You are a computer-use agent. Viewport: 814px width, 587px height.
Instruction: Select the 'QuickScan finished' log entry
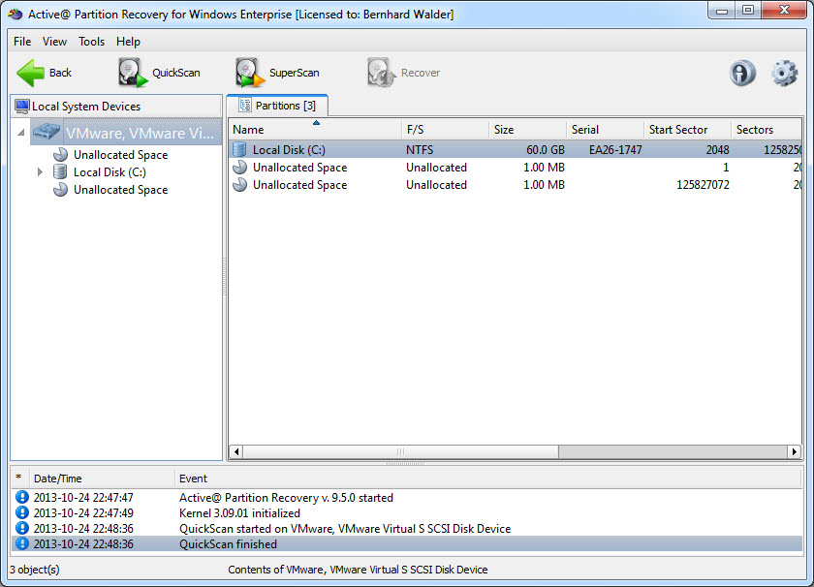pyautogui.click(x=407, y=544)
